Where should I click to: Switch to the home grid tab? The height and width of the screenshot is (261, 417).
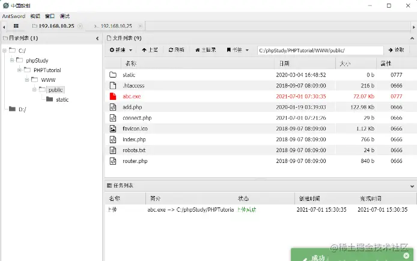click(16, 26)
